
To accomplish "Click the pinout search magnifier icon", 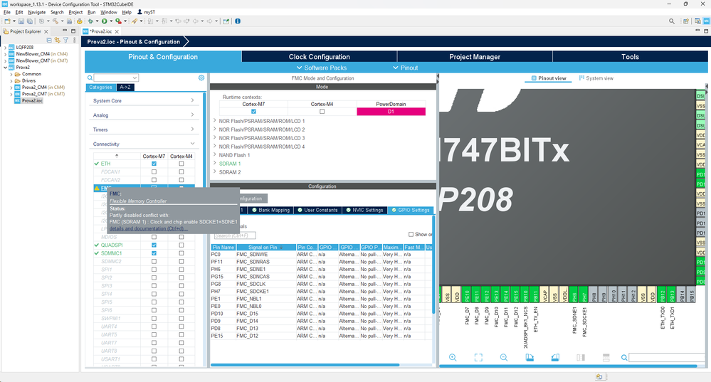I will [x=624, y=358].
